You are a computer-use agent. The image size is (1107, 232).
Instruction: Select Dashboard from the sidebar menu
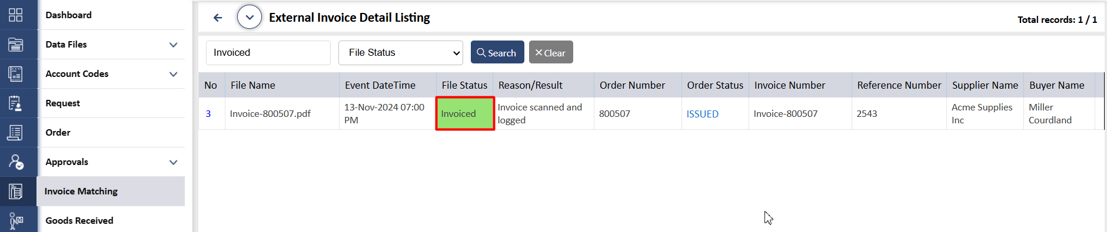[x=69, y=15]
